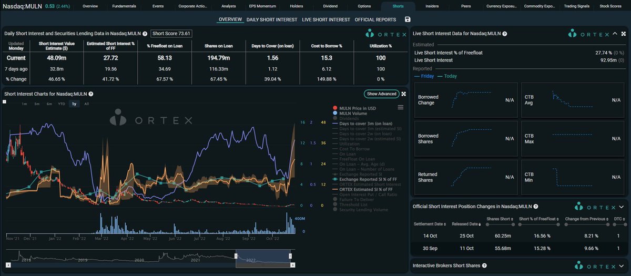The image size is (631, 276).
Task: Open the Fundamentals tab
Action: (125, 6)
